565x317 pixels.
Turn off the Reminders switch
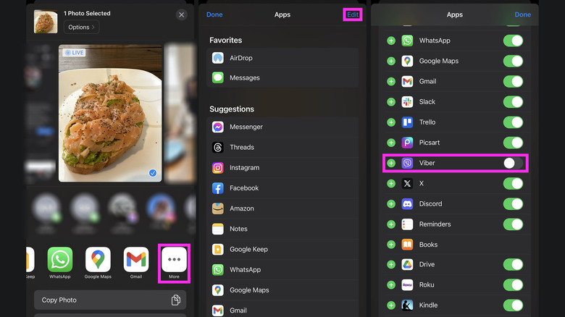coord(513,224)
